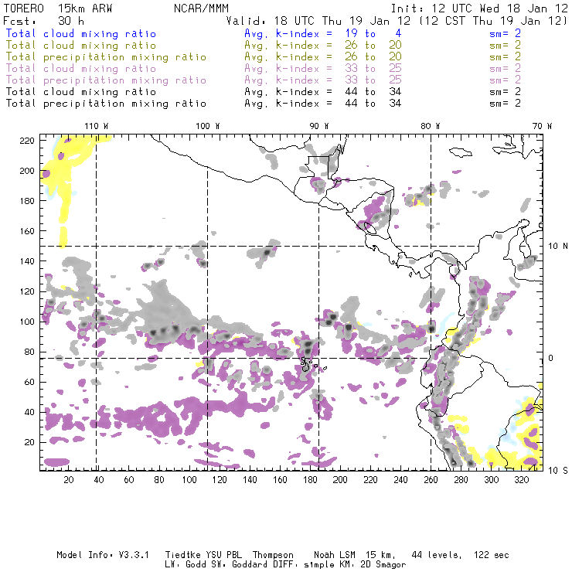This screenshot has height=572, width=572.
Task: Click the '80 W' longitude label
Action: [x=431, y=126]
